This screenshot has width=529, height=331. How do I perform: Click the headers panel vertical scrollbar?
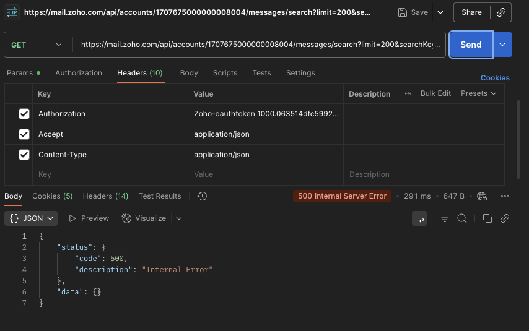pyautogui.click(x=518, y=139)
